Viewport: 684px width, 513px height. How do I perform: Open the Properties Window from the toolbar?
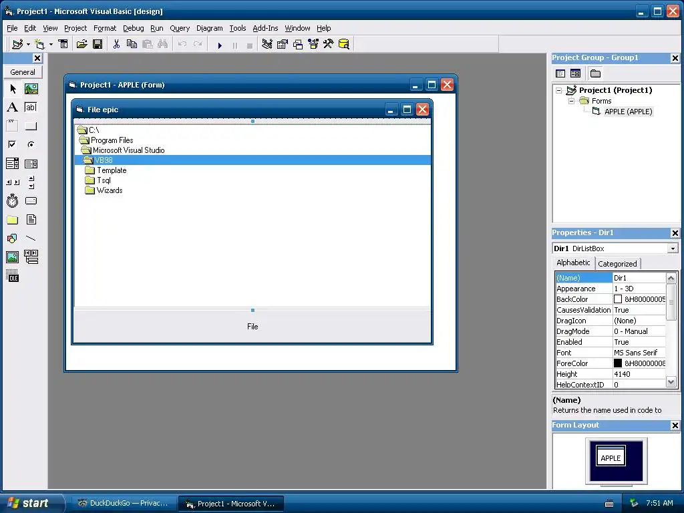tap(283, 44)
